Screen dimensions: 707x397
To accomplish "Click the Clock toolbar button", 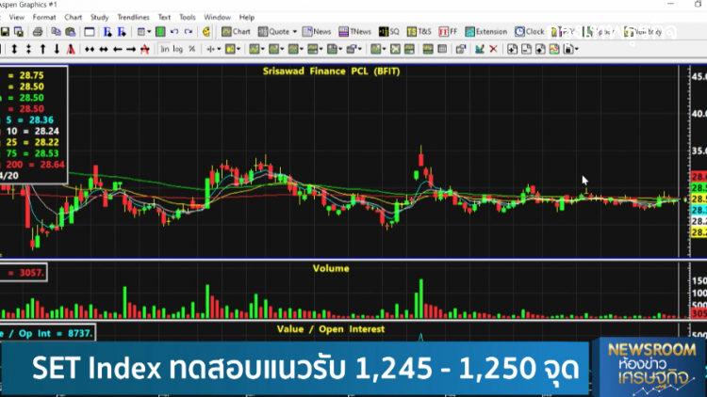I will click(530, 32).
